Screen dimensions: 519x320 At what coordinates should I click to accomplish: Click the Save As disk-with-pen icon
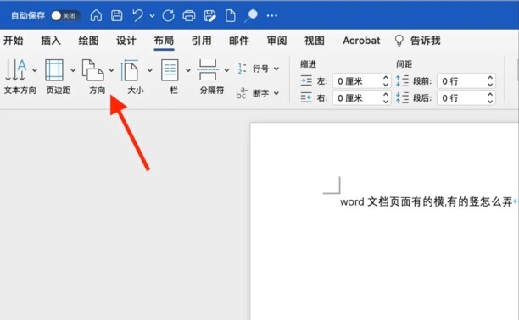(x=209, y=15)
